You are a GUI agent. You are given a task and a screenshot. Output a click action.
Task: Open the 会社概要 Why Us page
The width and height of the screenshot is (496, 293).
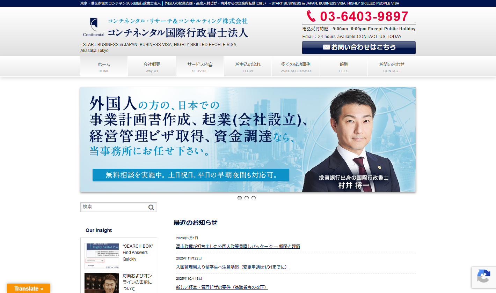(x=152, y=66)
